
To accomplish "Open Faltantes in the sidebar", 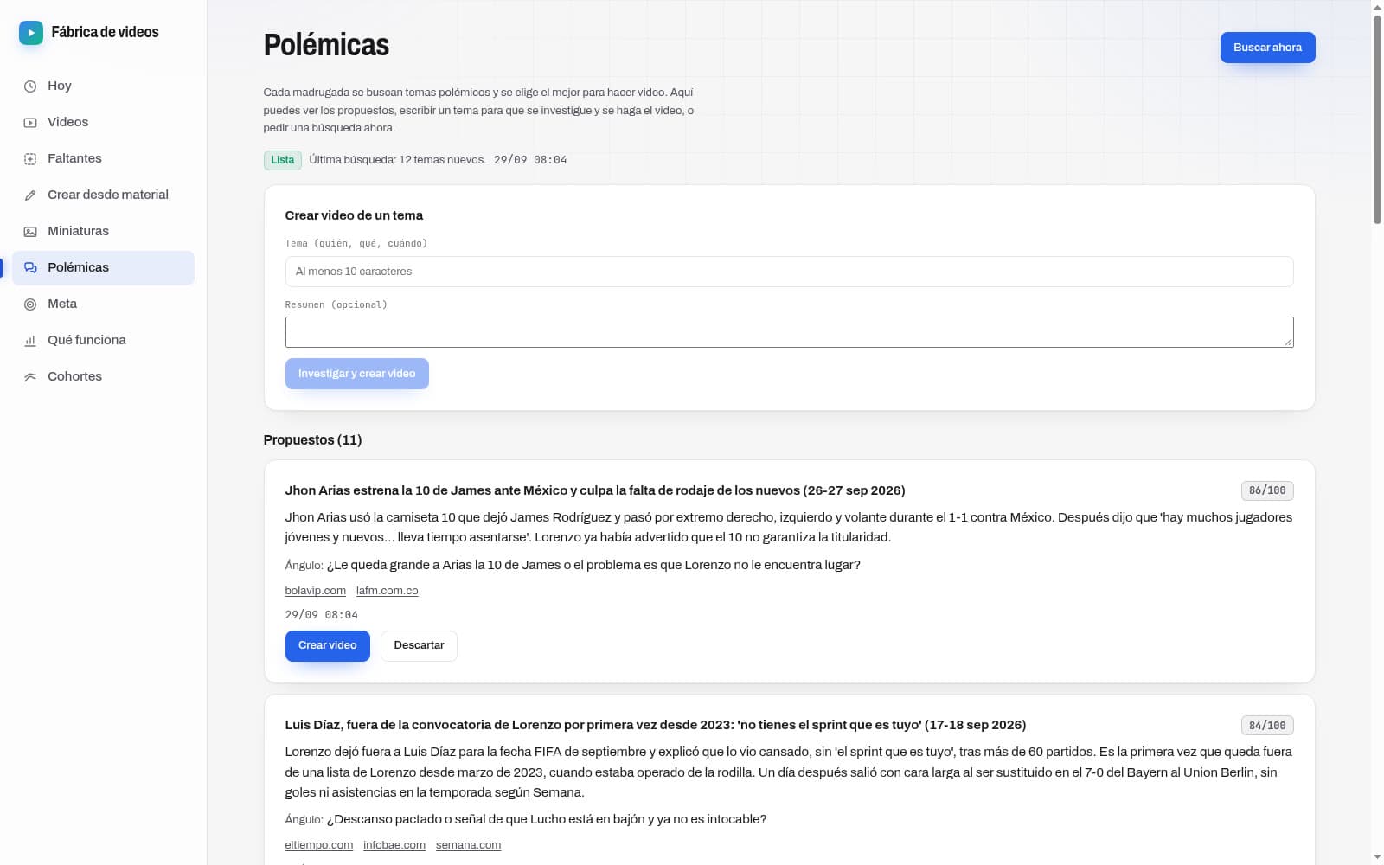I will click(x=103, y=158).
